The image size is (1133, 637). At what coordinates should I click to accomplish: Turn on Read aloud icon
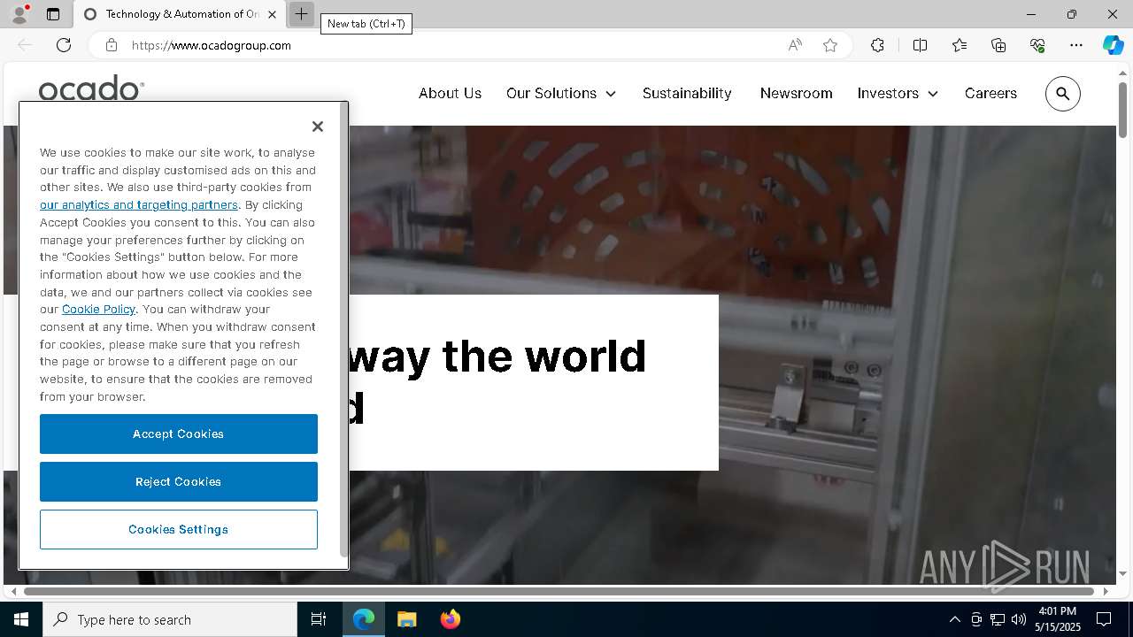pos(795,45)
